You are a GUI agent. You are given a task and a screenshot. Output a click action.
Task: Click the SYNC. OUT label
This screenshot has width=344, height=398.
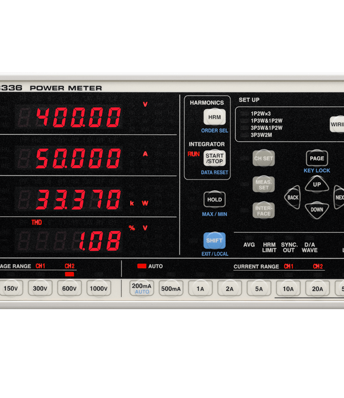(289, 248)
